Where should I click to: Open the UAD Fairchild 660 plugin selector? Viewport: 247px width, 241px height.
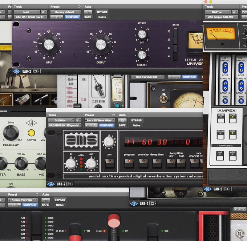point(148,77)
